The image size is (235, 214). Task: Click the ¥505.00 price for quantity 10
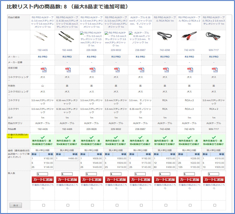point(219,167)
